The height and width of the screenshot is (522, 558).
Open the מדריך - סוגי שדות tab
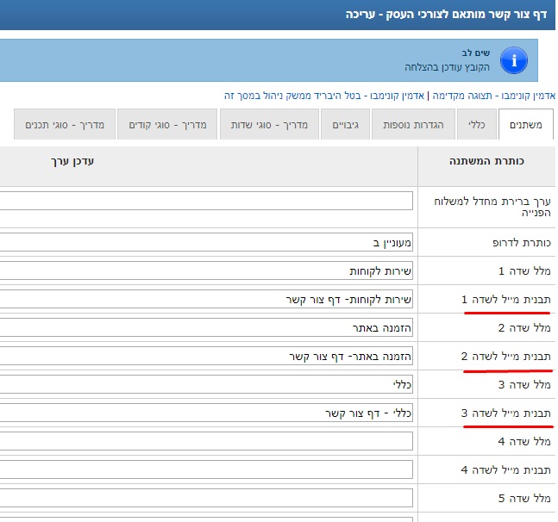[x=269, y=124]
